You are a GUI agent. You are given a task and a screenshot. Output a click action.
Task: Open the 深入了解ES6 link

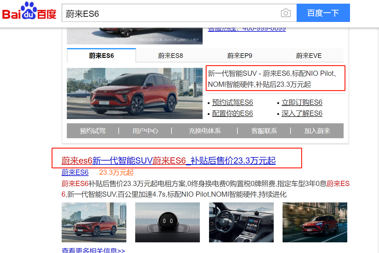point(302,113)
